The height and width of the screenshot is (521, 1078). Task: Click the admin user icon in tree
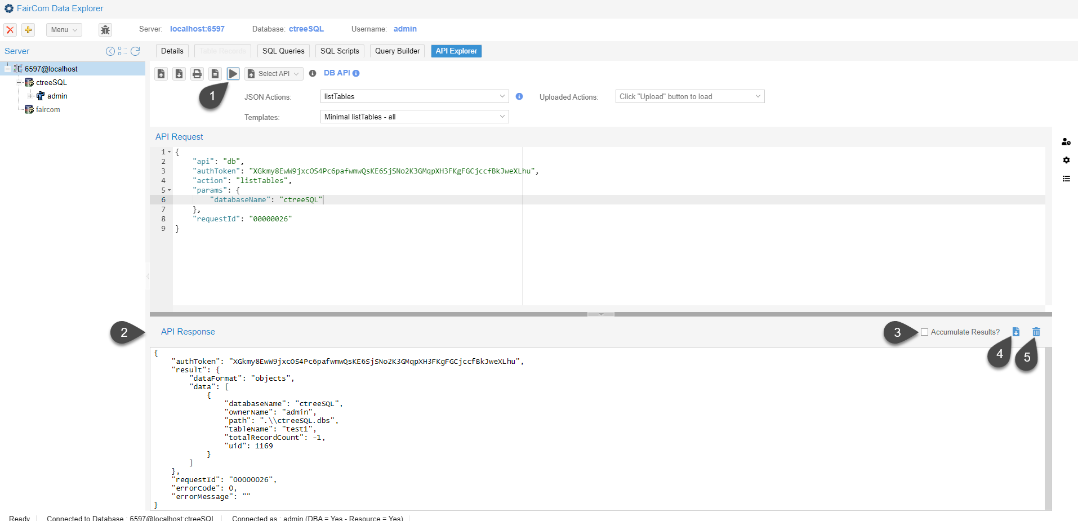[x=41, y=96]
